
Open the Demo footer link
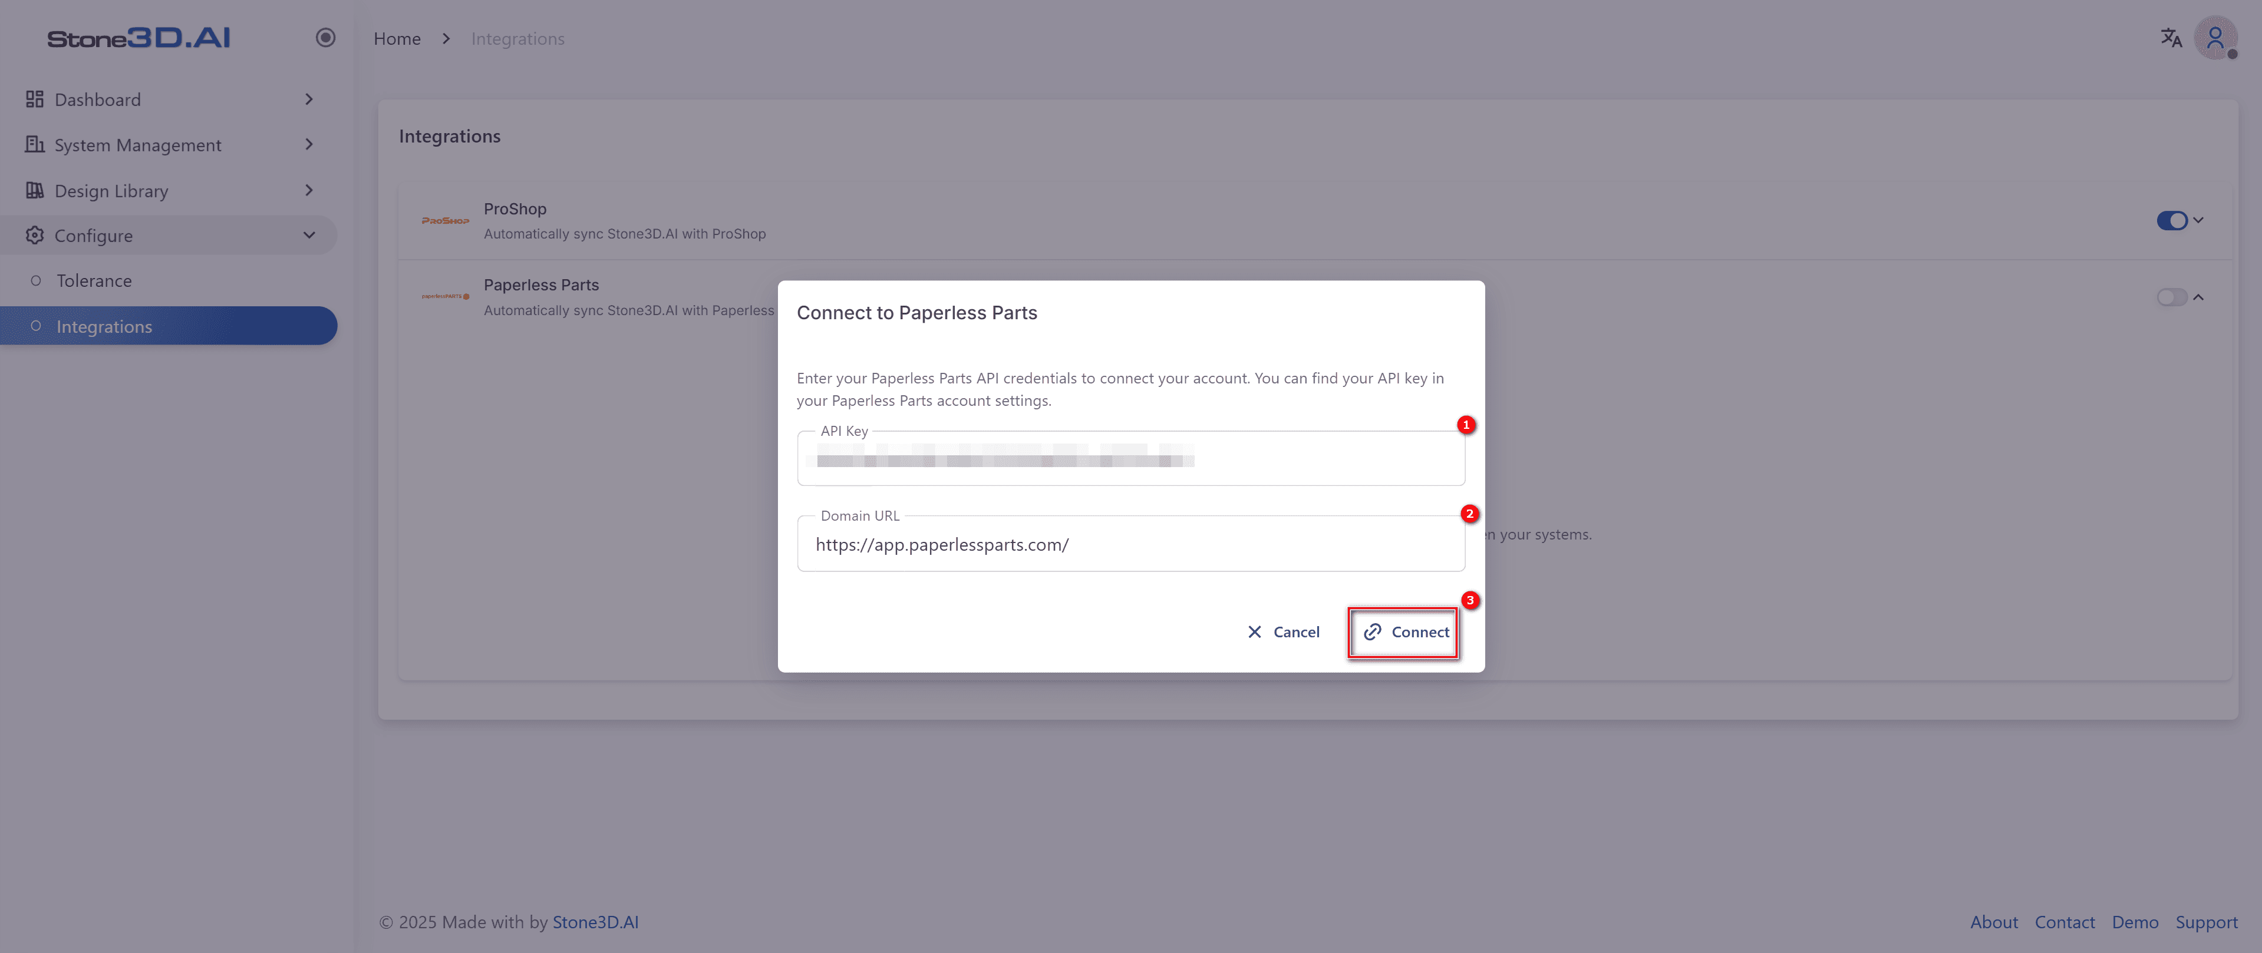tap(2135, 922)
